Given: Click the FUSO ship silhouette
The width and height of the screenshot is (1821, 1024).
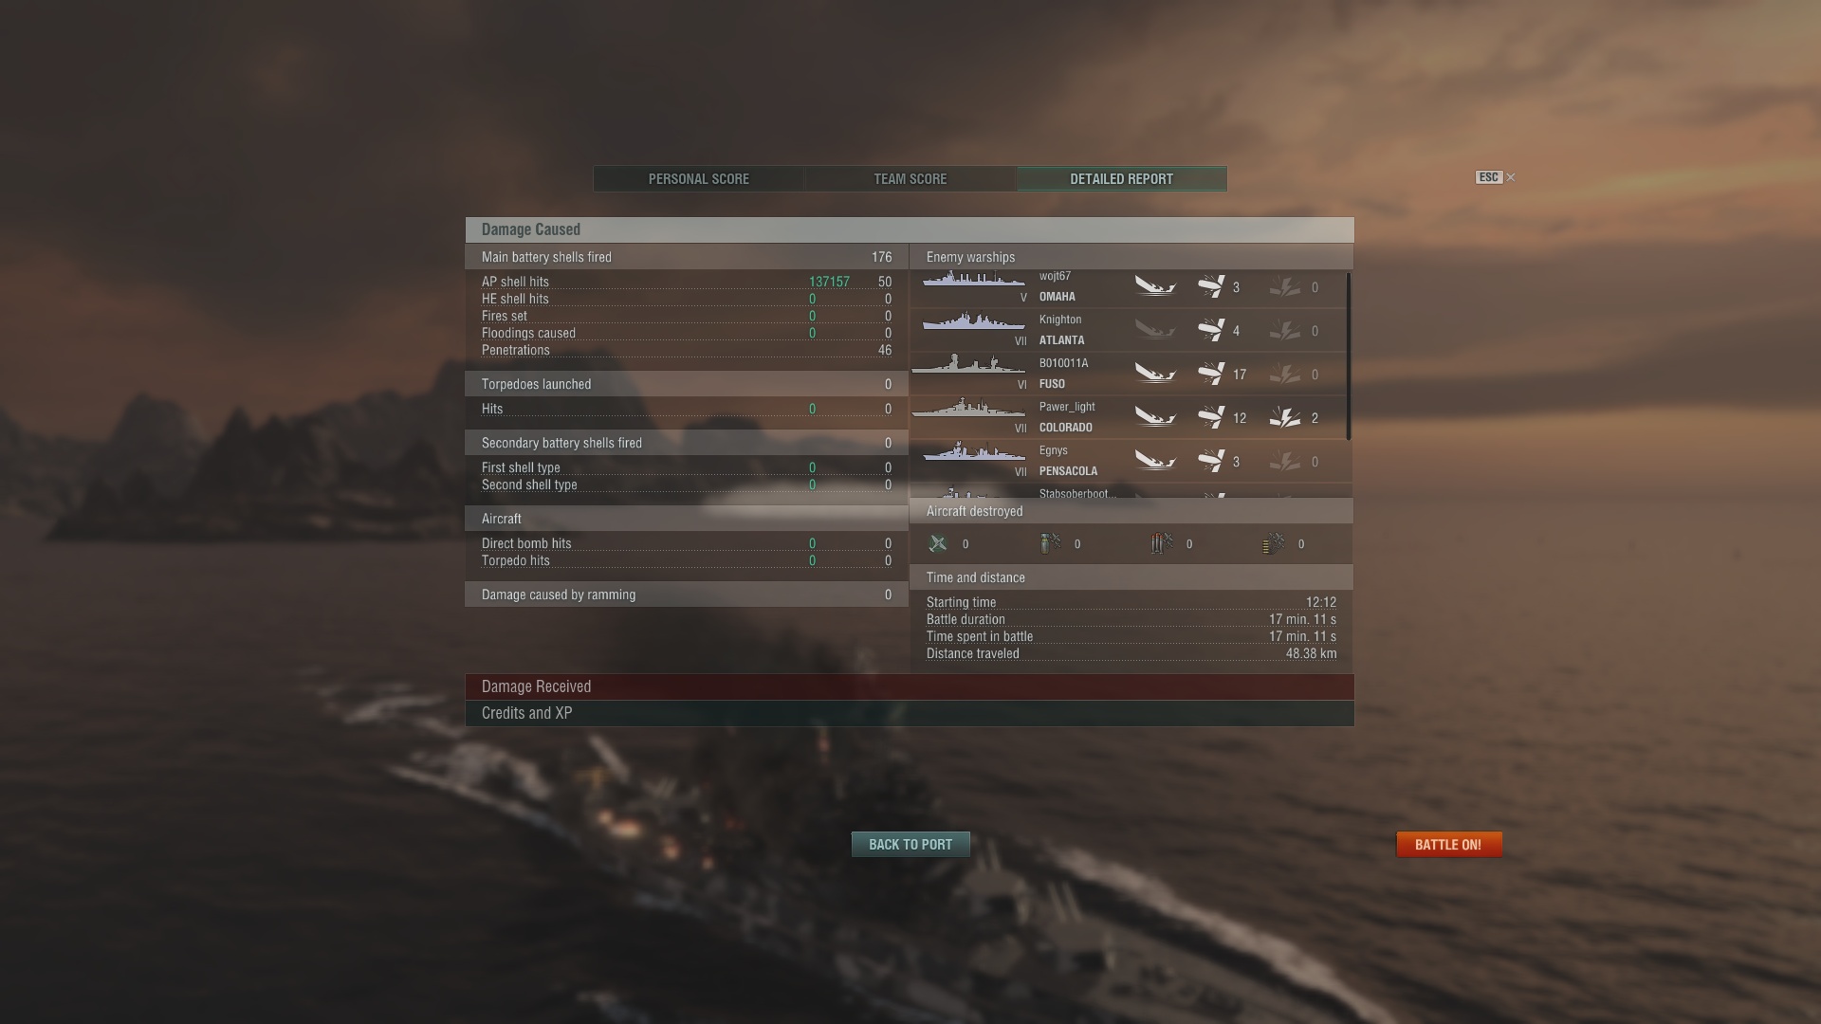Looking at the screenshot, I should tap(968, 365).
